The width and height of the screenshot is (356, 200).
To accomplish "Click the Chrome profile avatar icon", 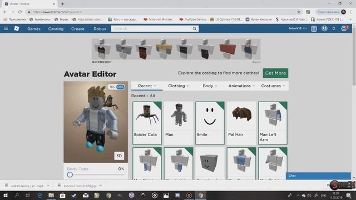I will tap(344, 12).
